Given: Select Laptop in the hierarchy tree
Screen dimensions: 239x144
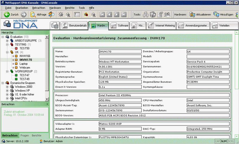Looking at the screenshot, I should tap(24, 64).
